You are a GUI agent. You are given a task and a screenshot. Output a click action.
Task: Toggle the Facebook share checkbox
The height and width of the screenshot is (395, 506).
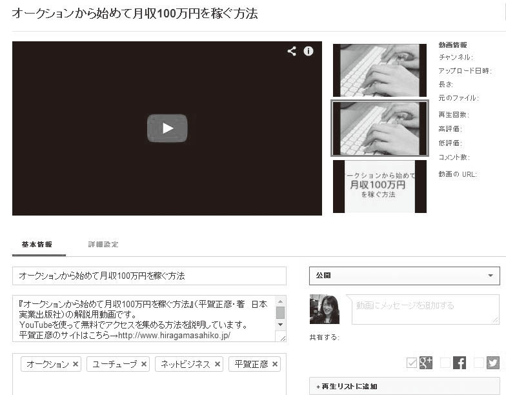coord(445,363)
